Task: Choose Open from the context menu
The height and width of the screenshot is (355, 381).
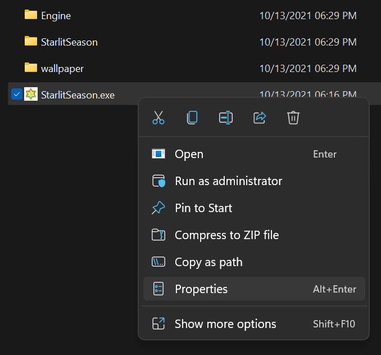Action: 189,154
